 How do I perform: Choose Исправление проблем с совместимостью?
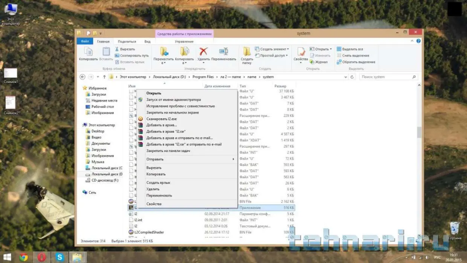coord(187,106)
